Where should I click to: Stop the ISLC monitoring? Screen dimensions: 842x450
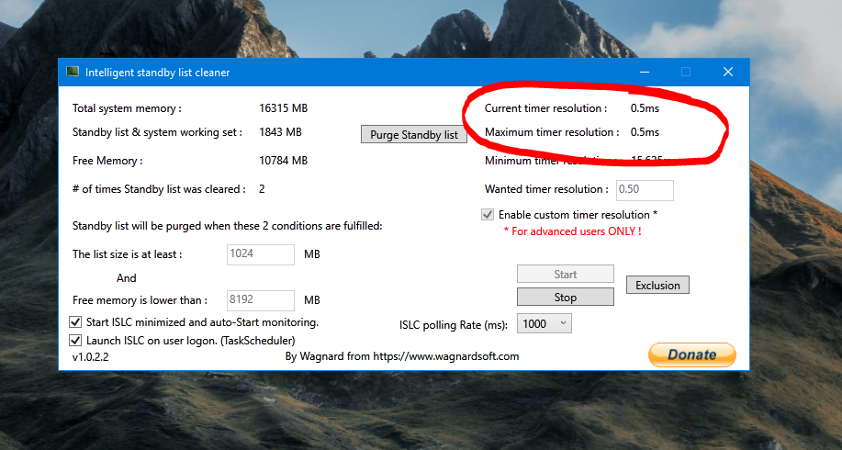tap(565, 297)
